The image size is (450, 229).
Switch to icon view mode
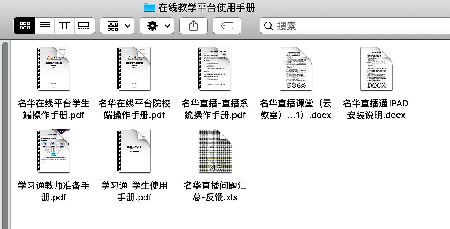[x=25, y=26]
